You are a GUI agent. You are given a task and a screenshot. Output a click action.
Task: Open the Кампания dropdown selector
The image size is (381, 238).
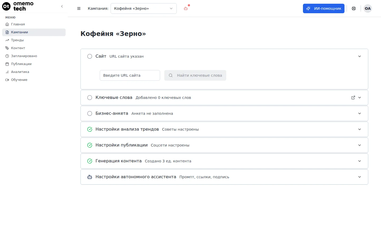click(144, 8)
